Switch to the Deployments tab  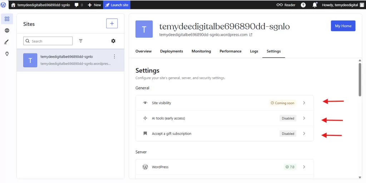coord(172,51)
